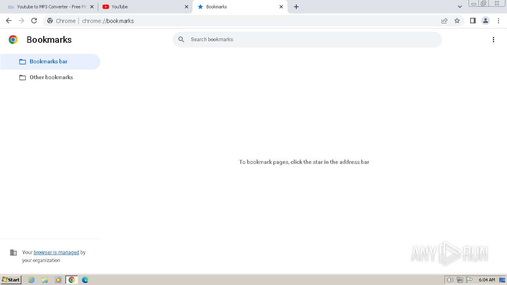
Task: Click the Bookmarks page heading
Action: (49, 40)
